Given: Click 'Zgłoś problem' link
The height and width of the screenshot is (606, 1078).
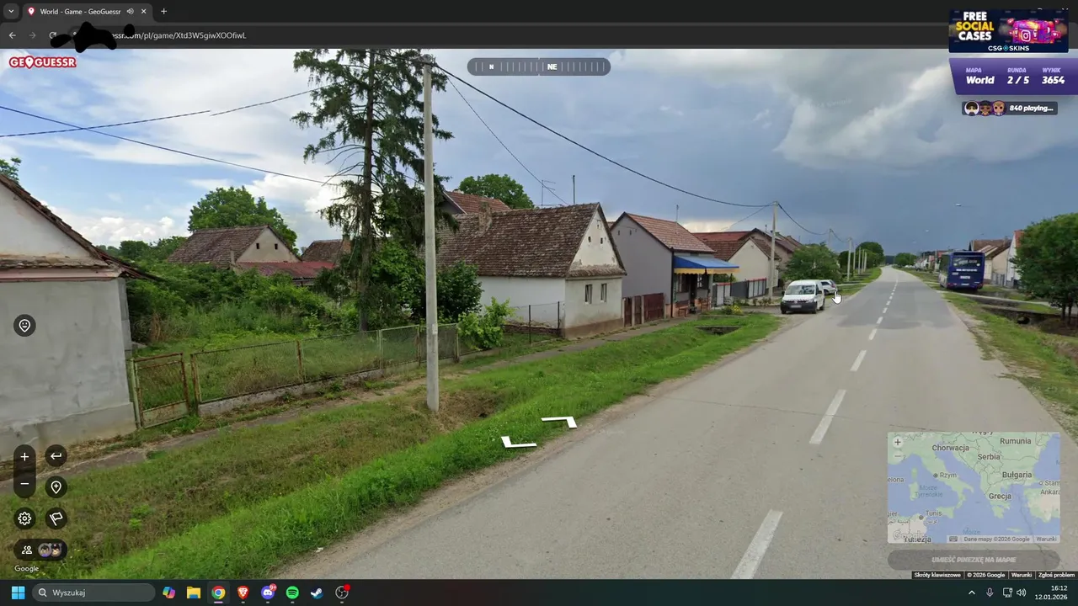Looking at the screenshot, I should [x=1056, y=575].
